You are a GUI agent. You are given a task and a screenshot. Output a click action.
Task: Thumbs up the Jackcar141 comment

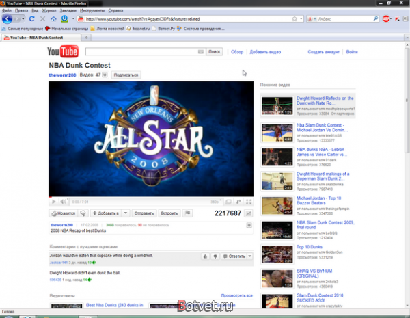pyautogui.click(x=205, y=256)
